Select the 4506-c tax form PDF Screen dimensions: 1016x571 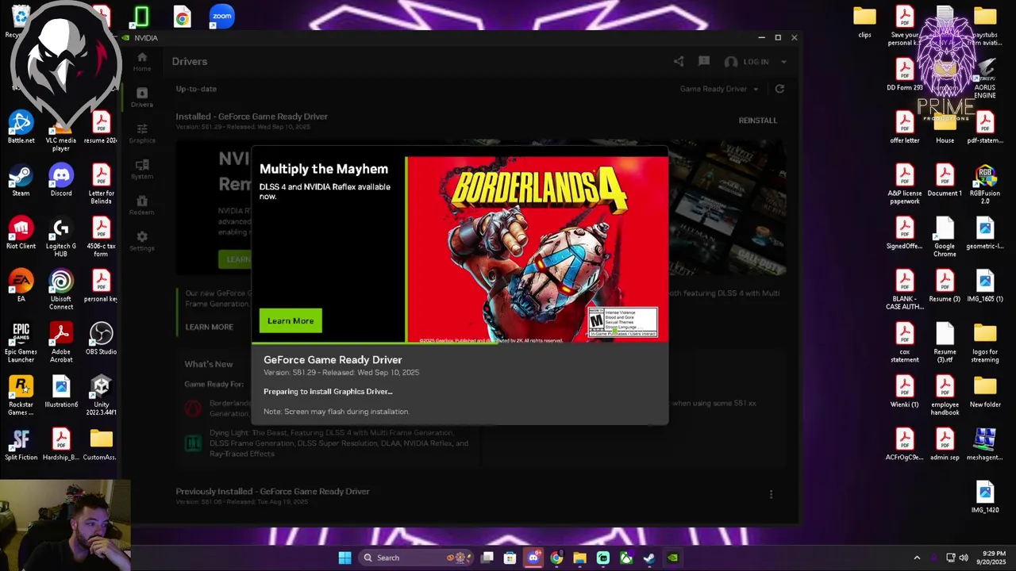101,237
